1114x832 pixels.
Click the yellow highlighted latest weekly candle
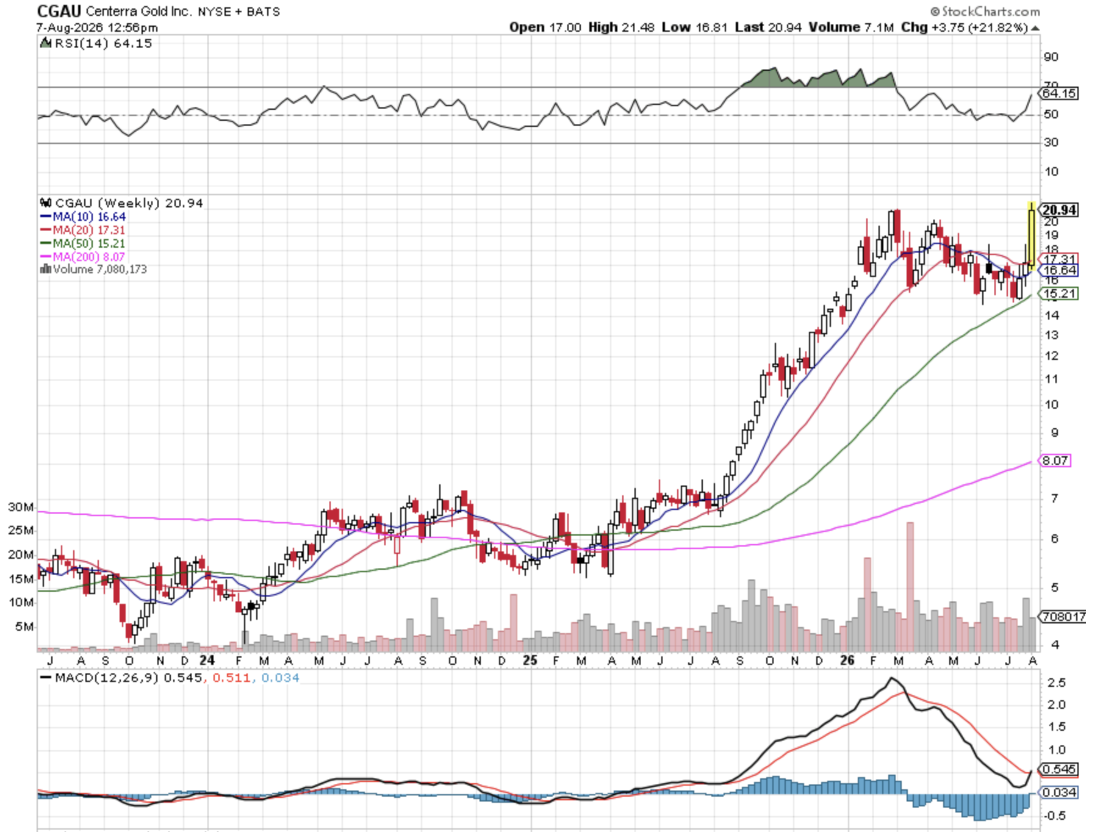(1031, 237)
